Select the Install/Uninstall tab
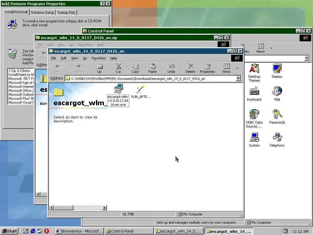The image size is (313, 235). 16,12
